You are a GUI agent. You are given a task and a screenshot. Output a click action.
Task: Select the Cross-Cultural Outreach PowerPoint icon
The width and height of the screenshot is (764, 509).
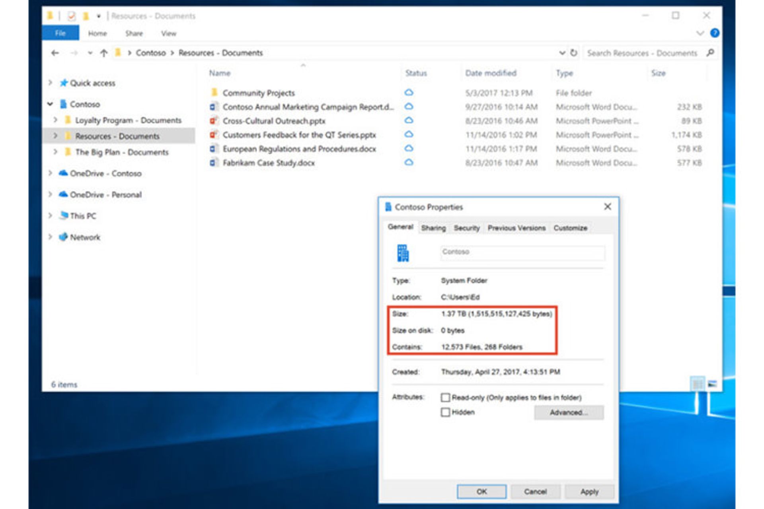click(214, 121)
